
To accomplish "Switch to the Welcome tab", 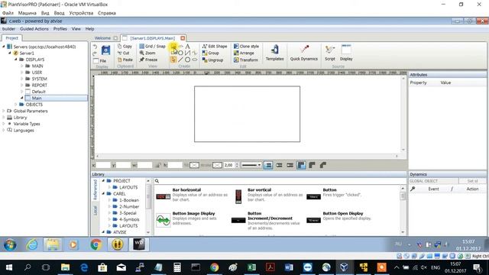I will (102, 38).
